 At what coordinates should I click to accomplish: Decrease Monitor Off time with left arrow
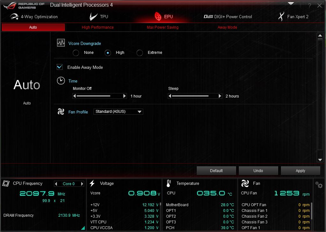tap(74, 96)
